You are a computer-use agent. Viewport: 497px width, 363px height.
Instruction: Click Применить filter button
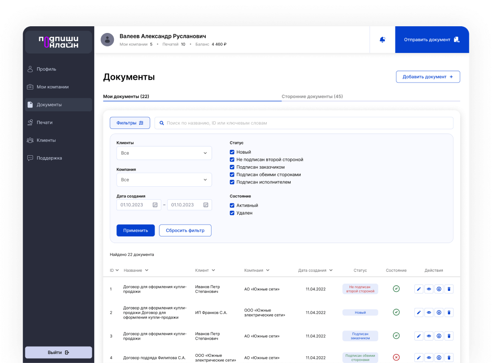pyautogui.click(x=136, y=231)
